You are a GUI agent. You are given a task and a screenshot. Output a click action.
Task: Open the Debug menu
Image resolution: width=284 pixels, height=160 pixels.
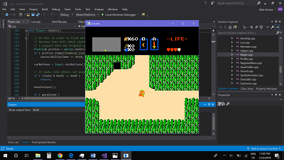56,9
